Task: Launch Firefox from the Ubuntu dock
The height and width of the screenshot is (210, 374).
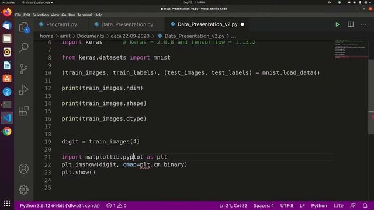Action: [7, 12]
